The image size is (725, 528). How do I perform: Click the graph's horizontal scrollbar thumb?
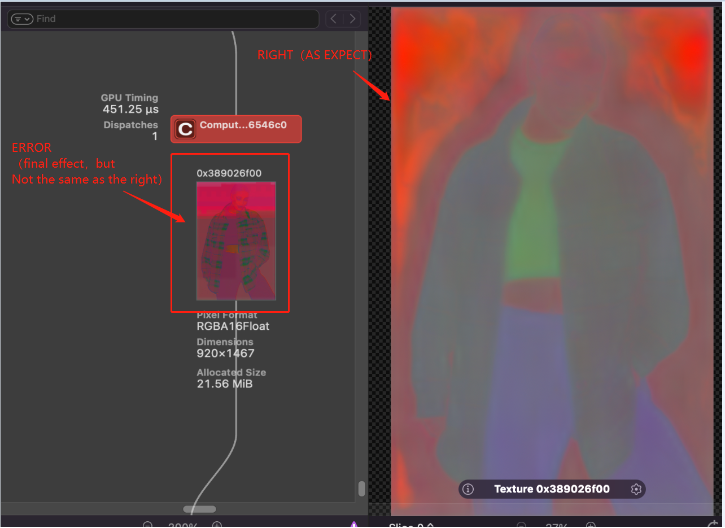tap(199, 509)
